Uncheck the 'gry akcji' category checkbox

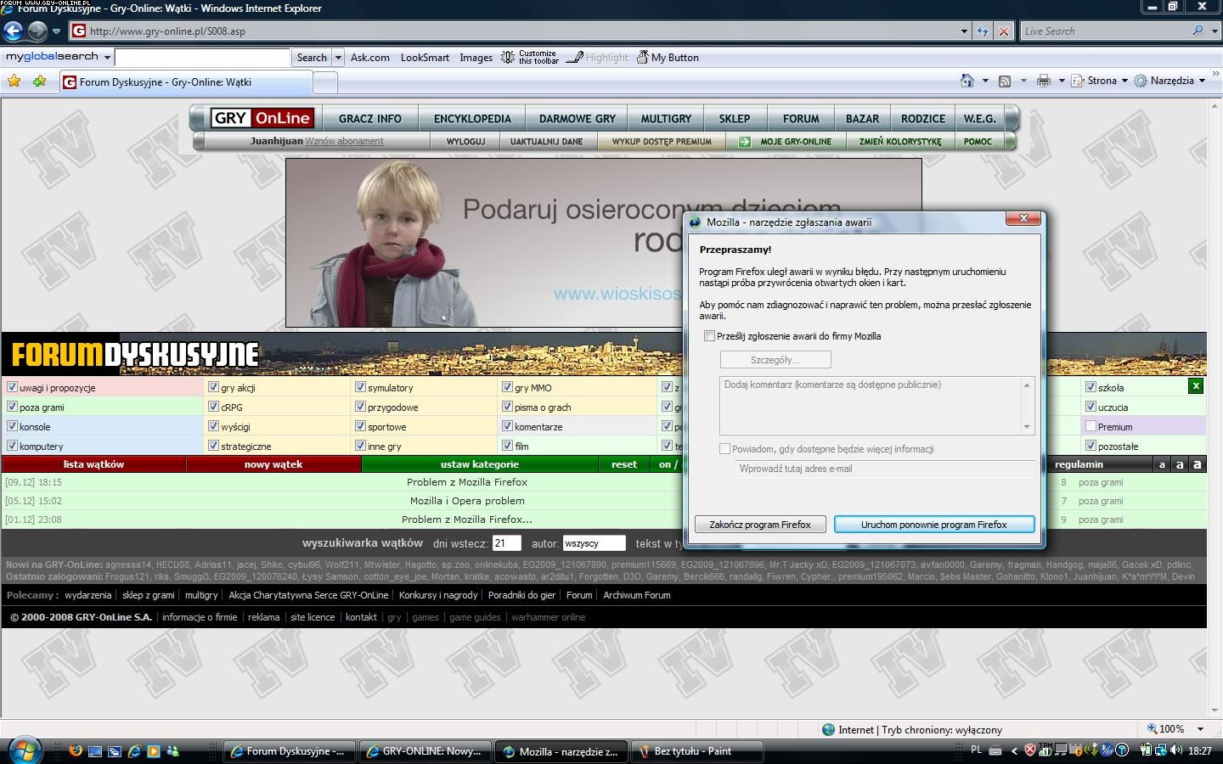click(213, 387)
